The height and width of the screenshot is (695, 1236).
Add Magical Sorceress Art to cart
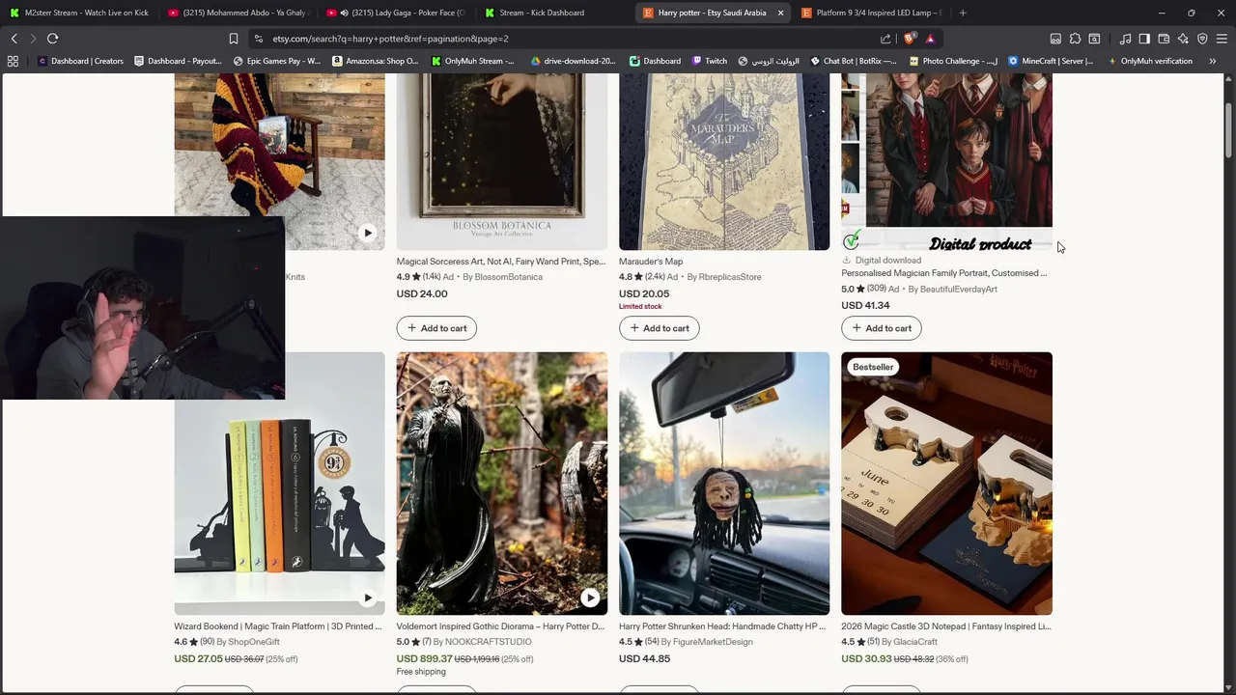tap(436, 328)
